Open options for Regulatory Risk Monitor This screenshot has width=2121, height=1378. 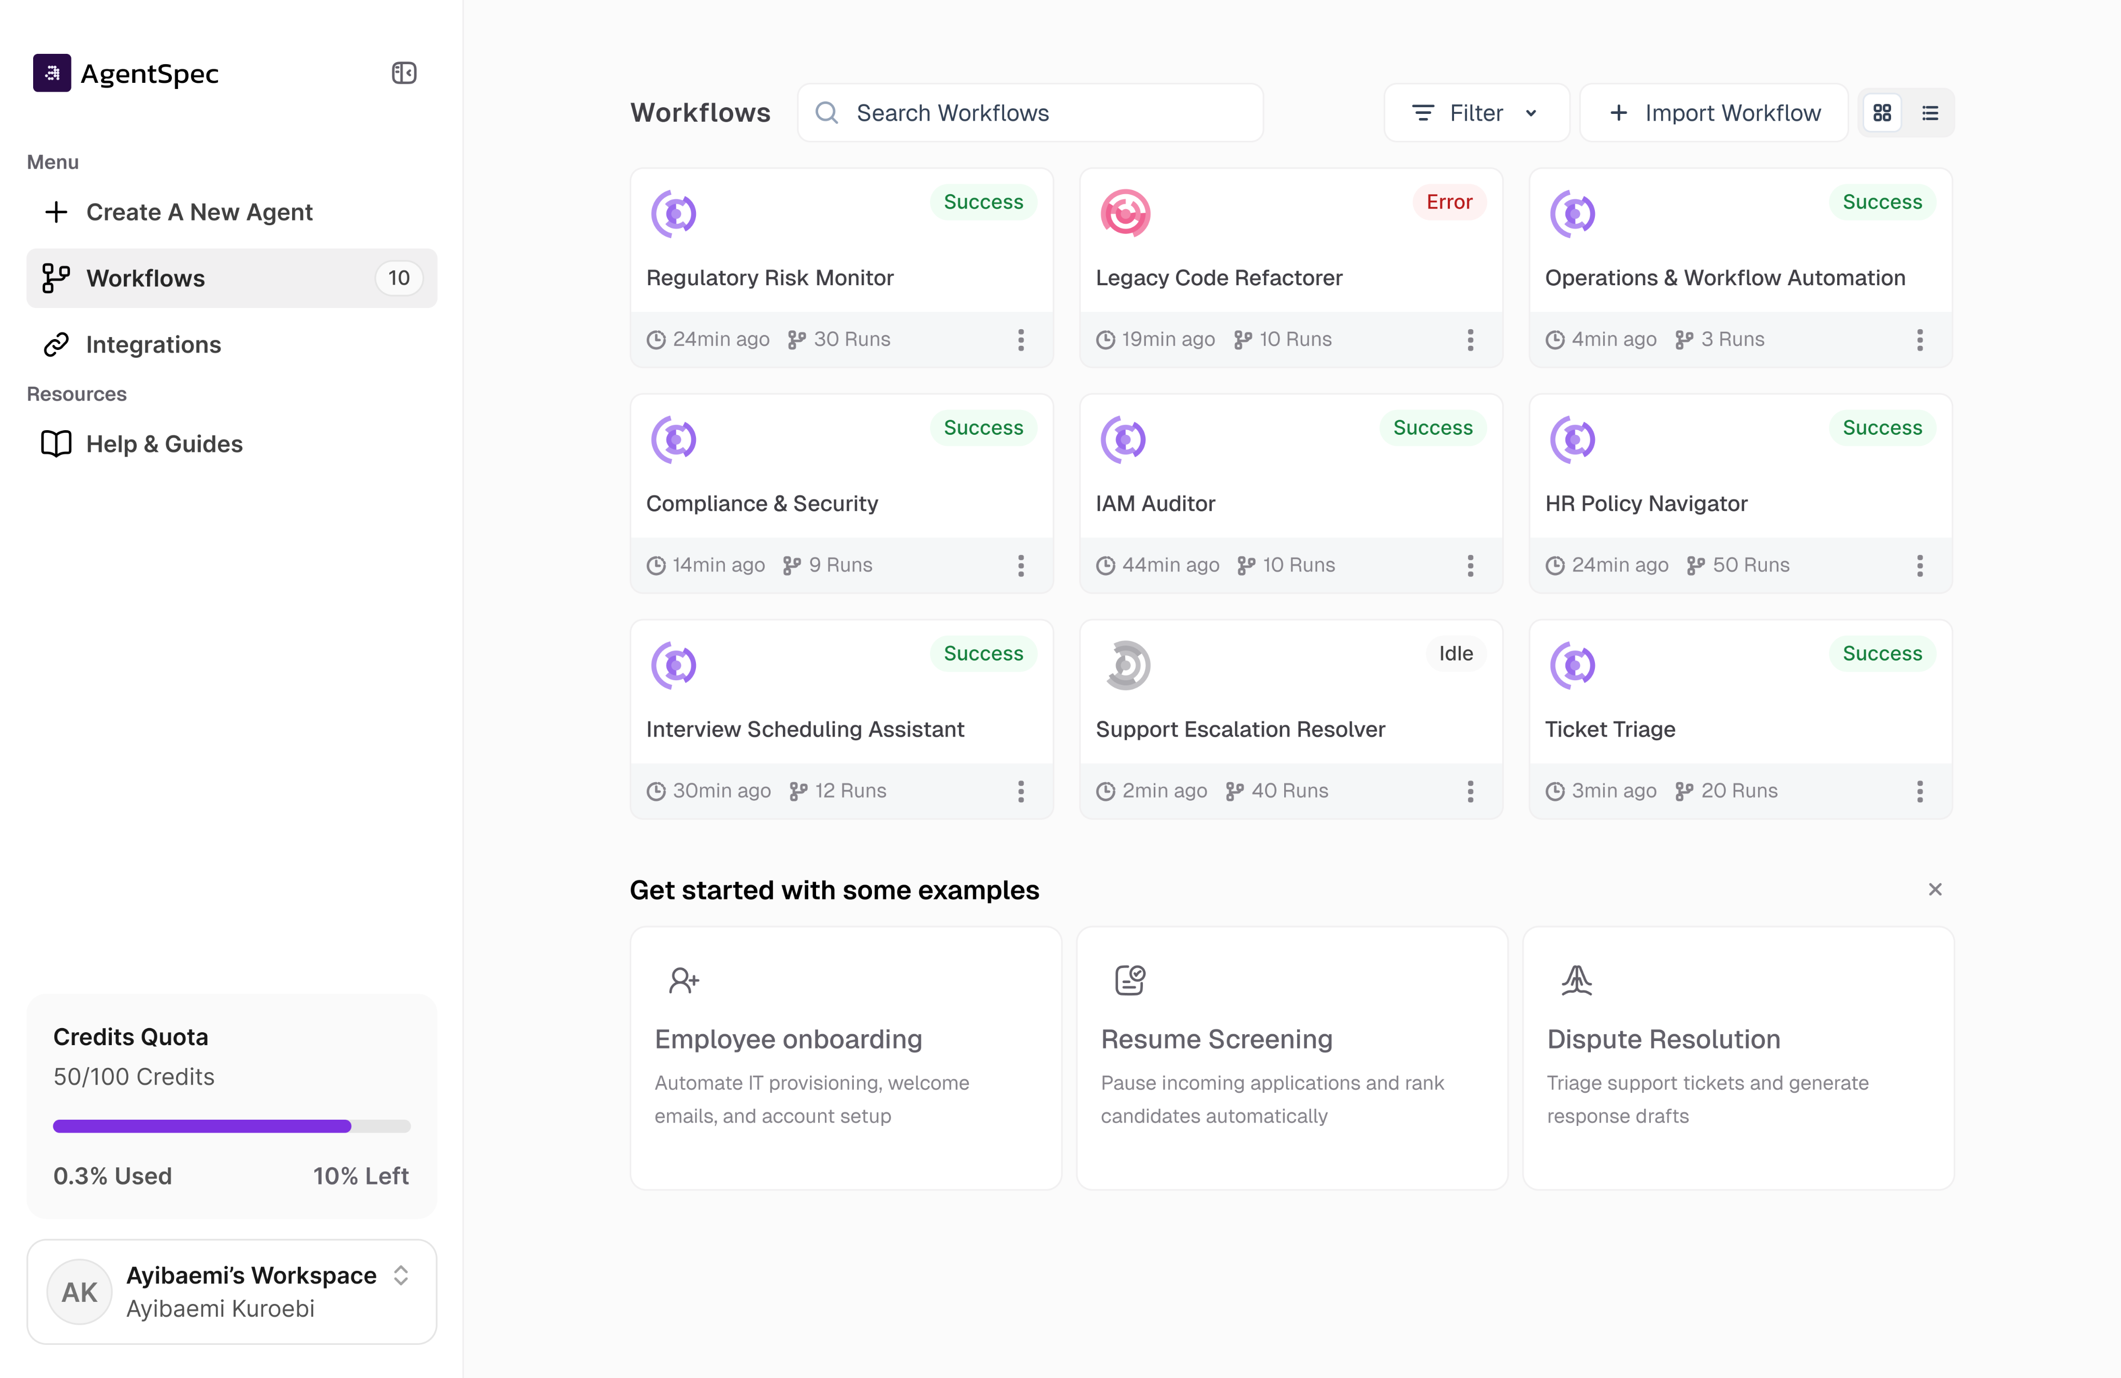[1021, 340]
